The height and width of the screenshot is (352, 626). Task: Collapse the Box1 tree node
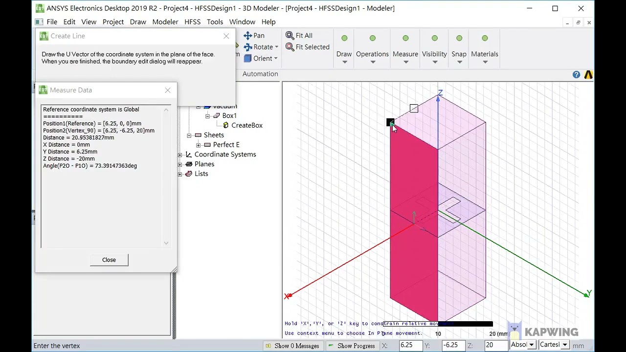click(207, 116)
